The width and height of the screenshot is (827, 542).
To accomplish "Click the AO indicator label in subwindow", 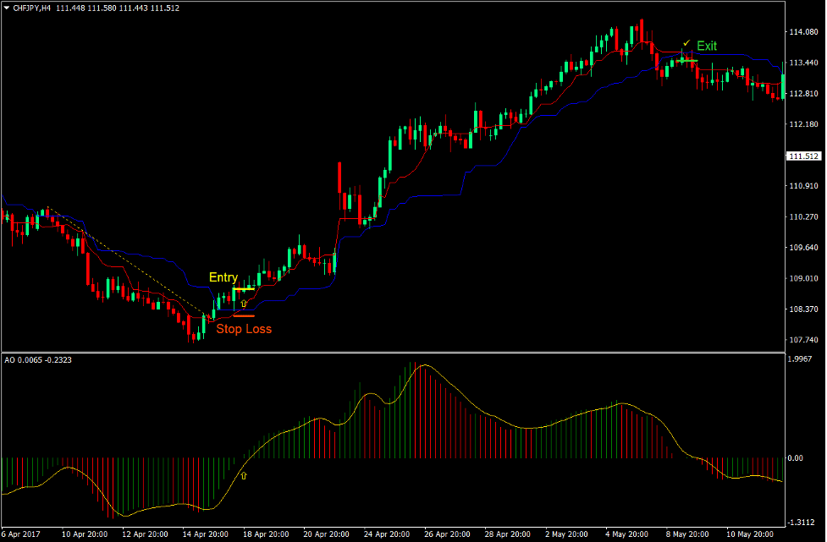I will (x=9, y=360).
